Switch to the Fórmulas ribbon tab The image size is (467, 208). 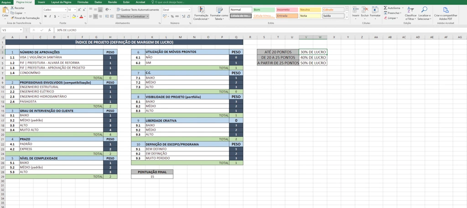point(83,2)
